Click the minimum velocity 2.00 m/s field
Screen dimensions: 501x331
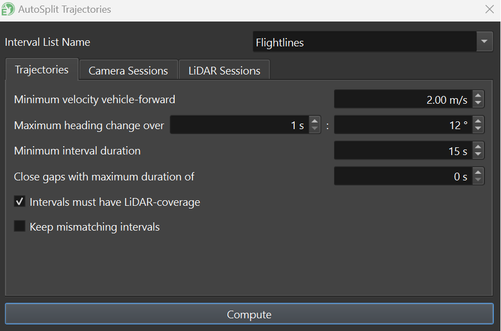pos(404,100)
